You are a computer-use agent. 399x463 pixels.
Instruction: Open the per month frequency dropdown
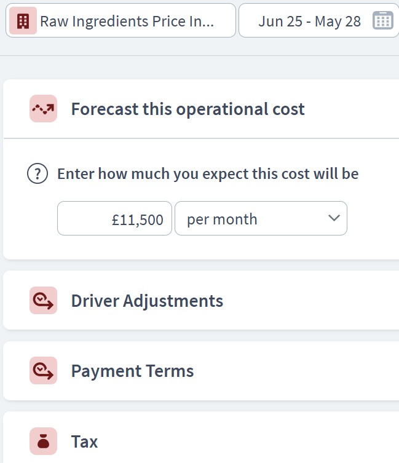click(261, 218)
